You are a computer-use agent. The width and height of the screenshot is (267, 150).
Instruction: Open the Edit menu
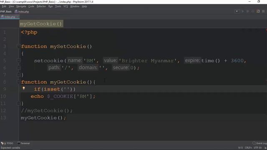click(x=4, y=6)
